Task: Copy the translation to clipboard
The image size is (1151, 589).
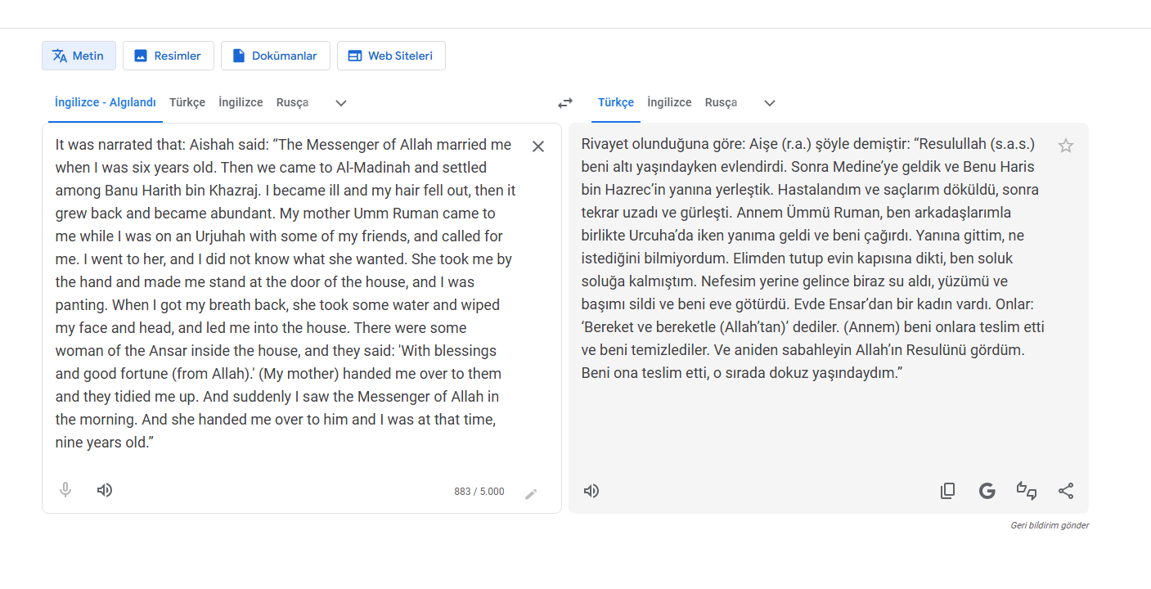Action: click(947, 491)
